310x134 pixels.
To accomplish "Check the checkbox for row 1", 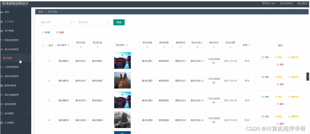I will (x=43, y=61).
